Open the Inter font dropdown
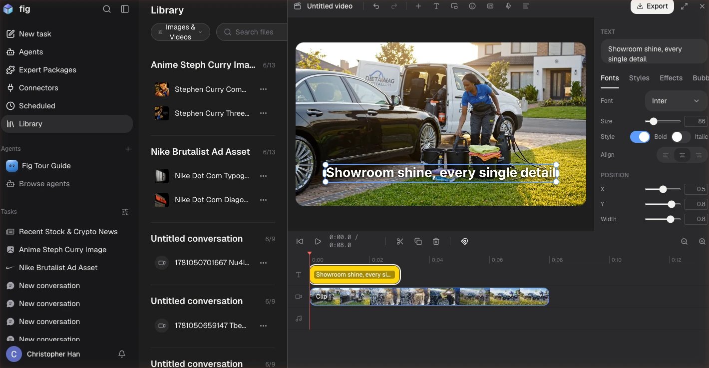The height and width of the screenshot is (368, 709). (676, 101)
